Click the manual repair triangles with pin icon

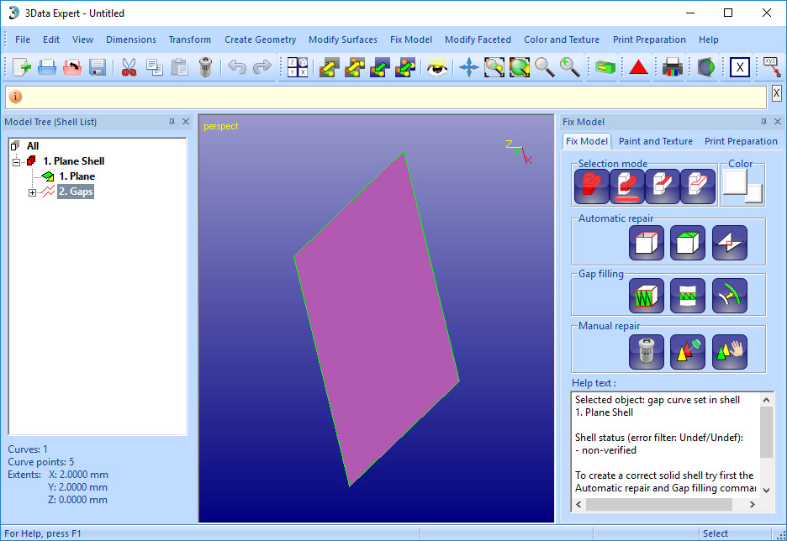tap(688, 352)
